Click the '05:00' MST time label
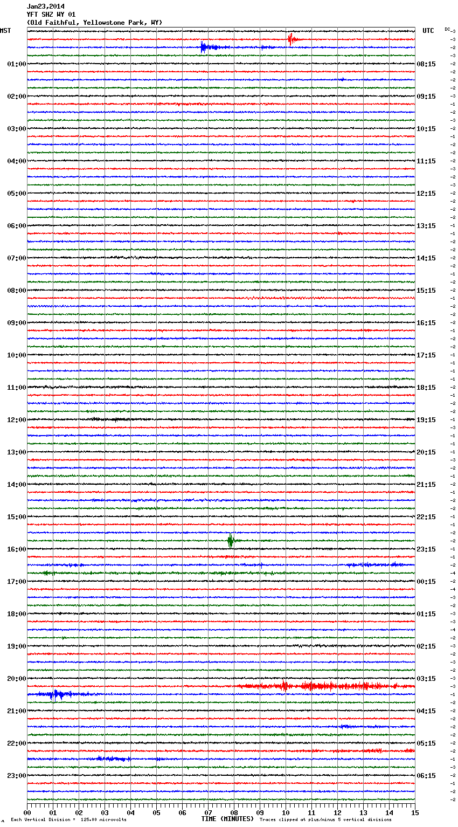 coord(17,194)
